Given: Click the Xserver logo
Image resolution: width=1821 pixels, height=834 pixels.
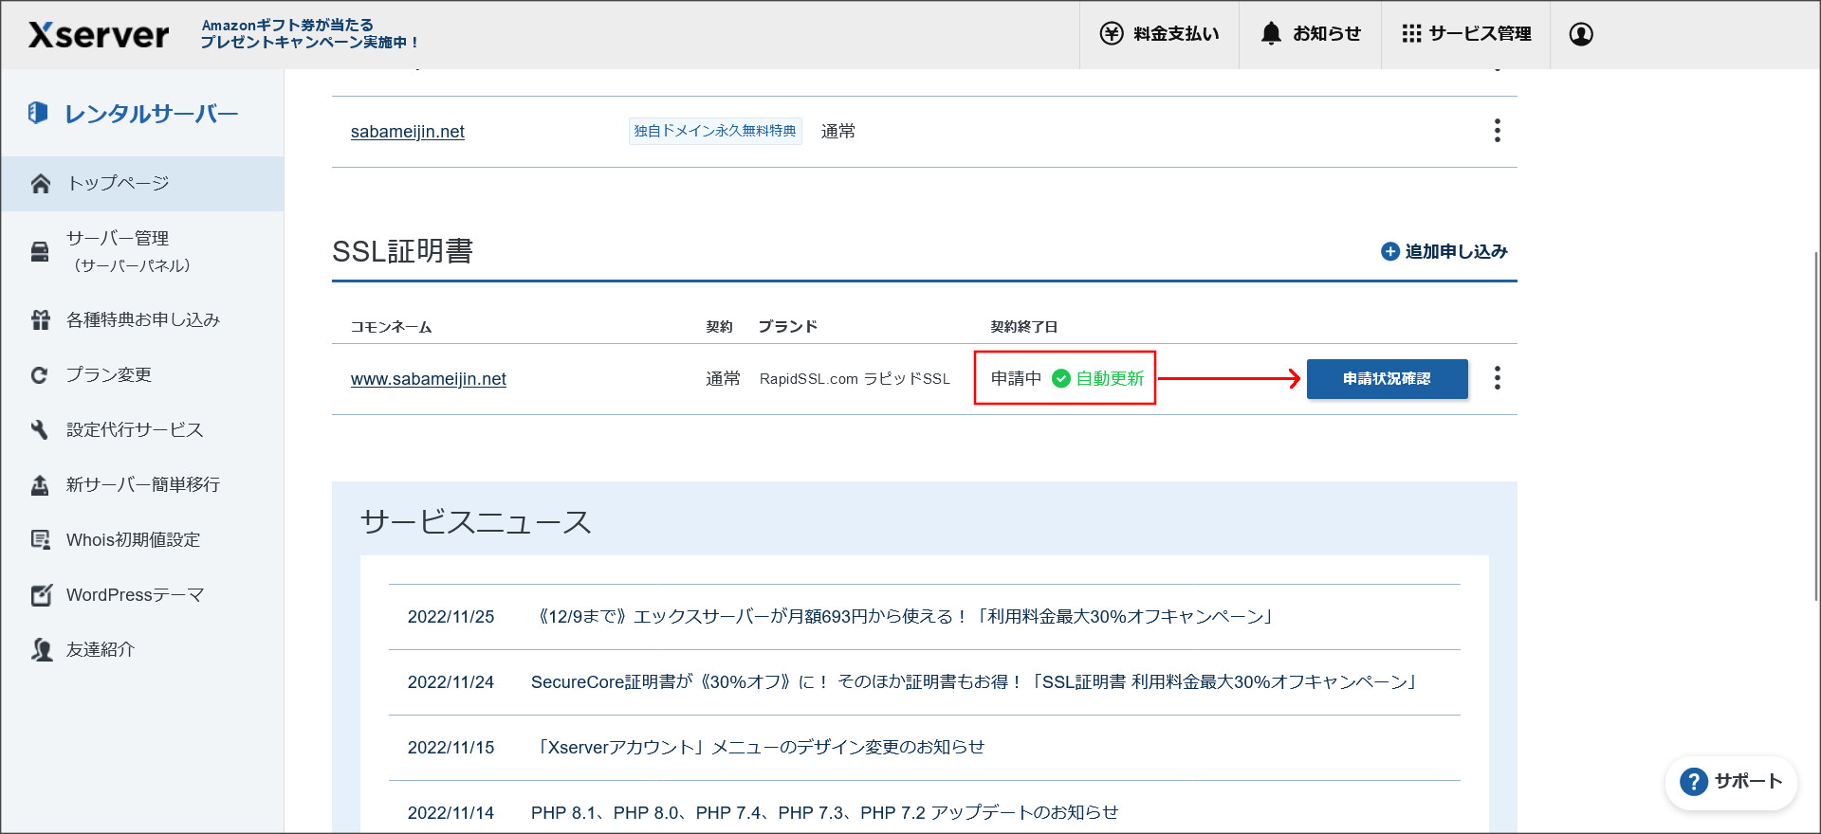Looking at the screenshot, I should point(99,35).
